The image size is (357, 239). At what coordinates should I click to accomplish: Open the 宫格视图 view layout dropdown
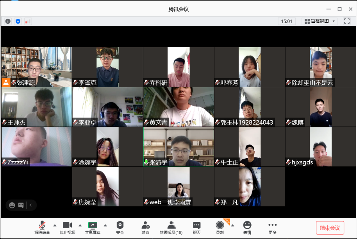pos(320,21)
